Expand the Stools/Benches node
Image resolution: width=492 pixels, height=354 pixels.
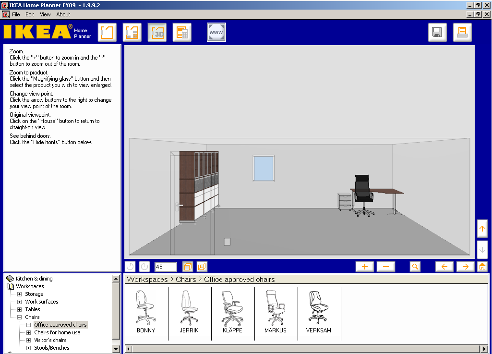pos(28,348)
